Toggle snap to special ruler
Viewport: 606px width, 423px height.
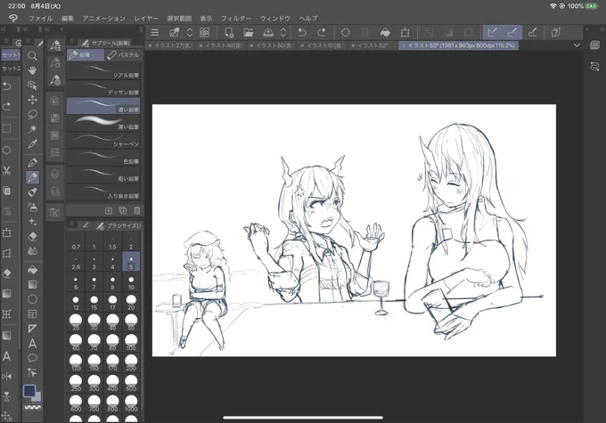[x=512, y=32]
